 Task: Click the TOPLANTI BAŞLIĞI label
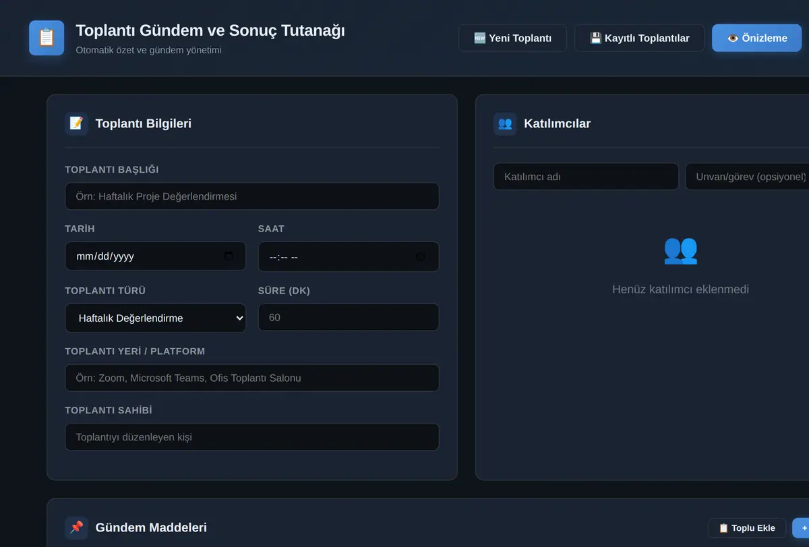112,169
